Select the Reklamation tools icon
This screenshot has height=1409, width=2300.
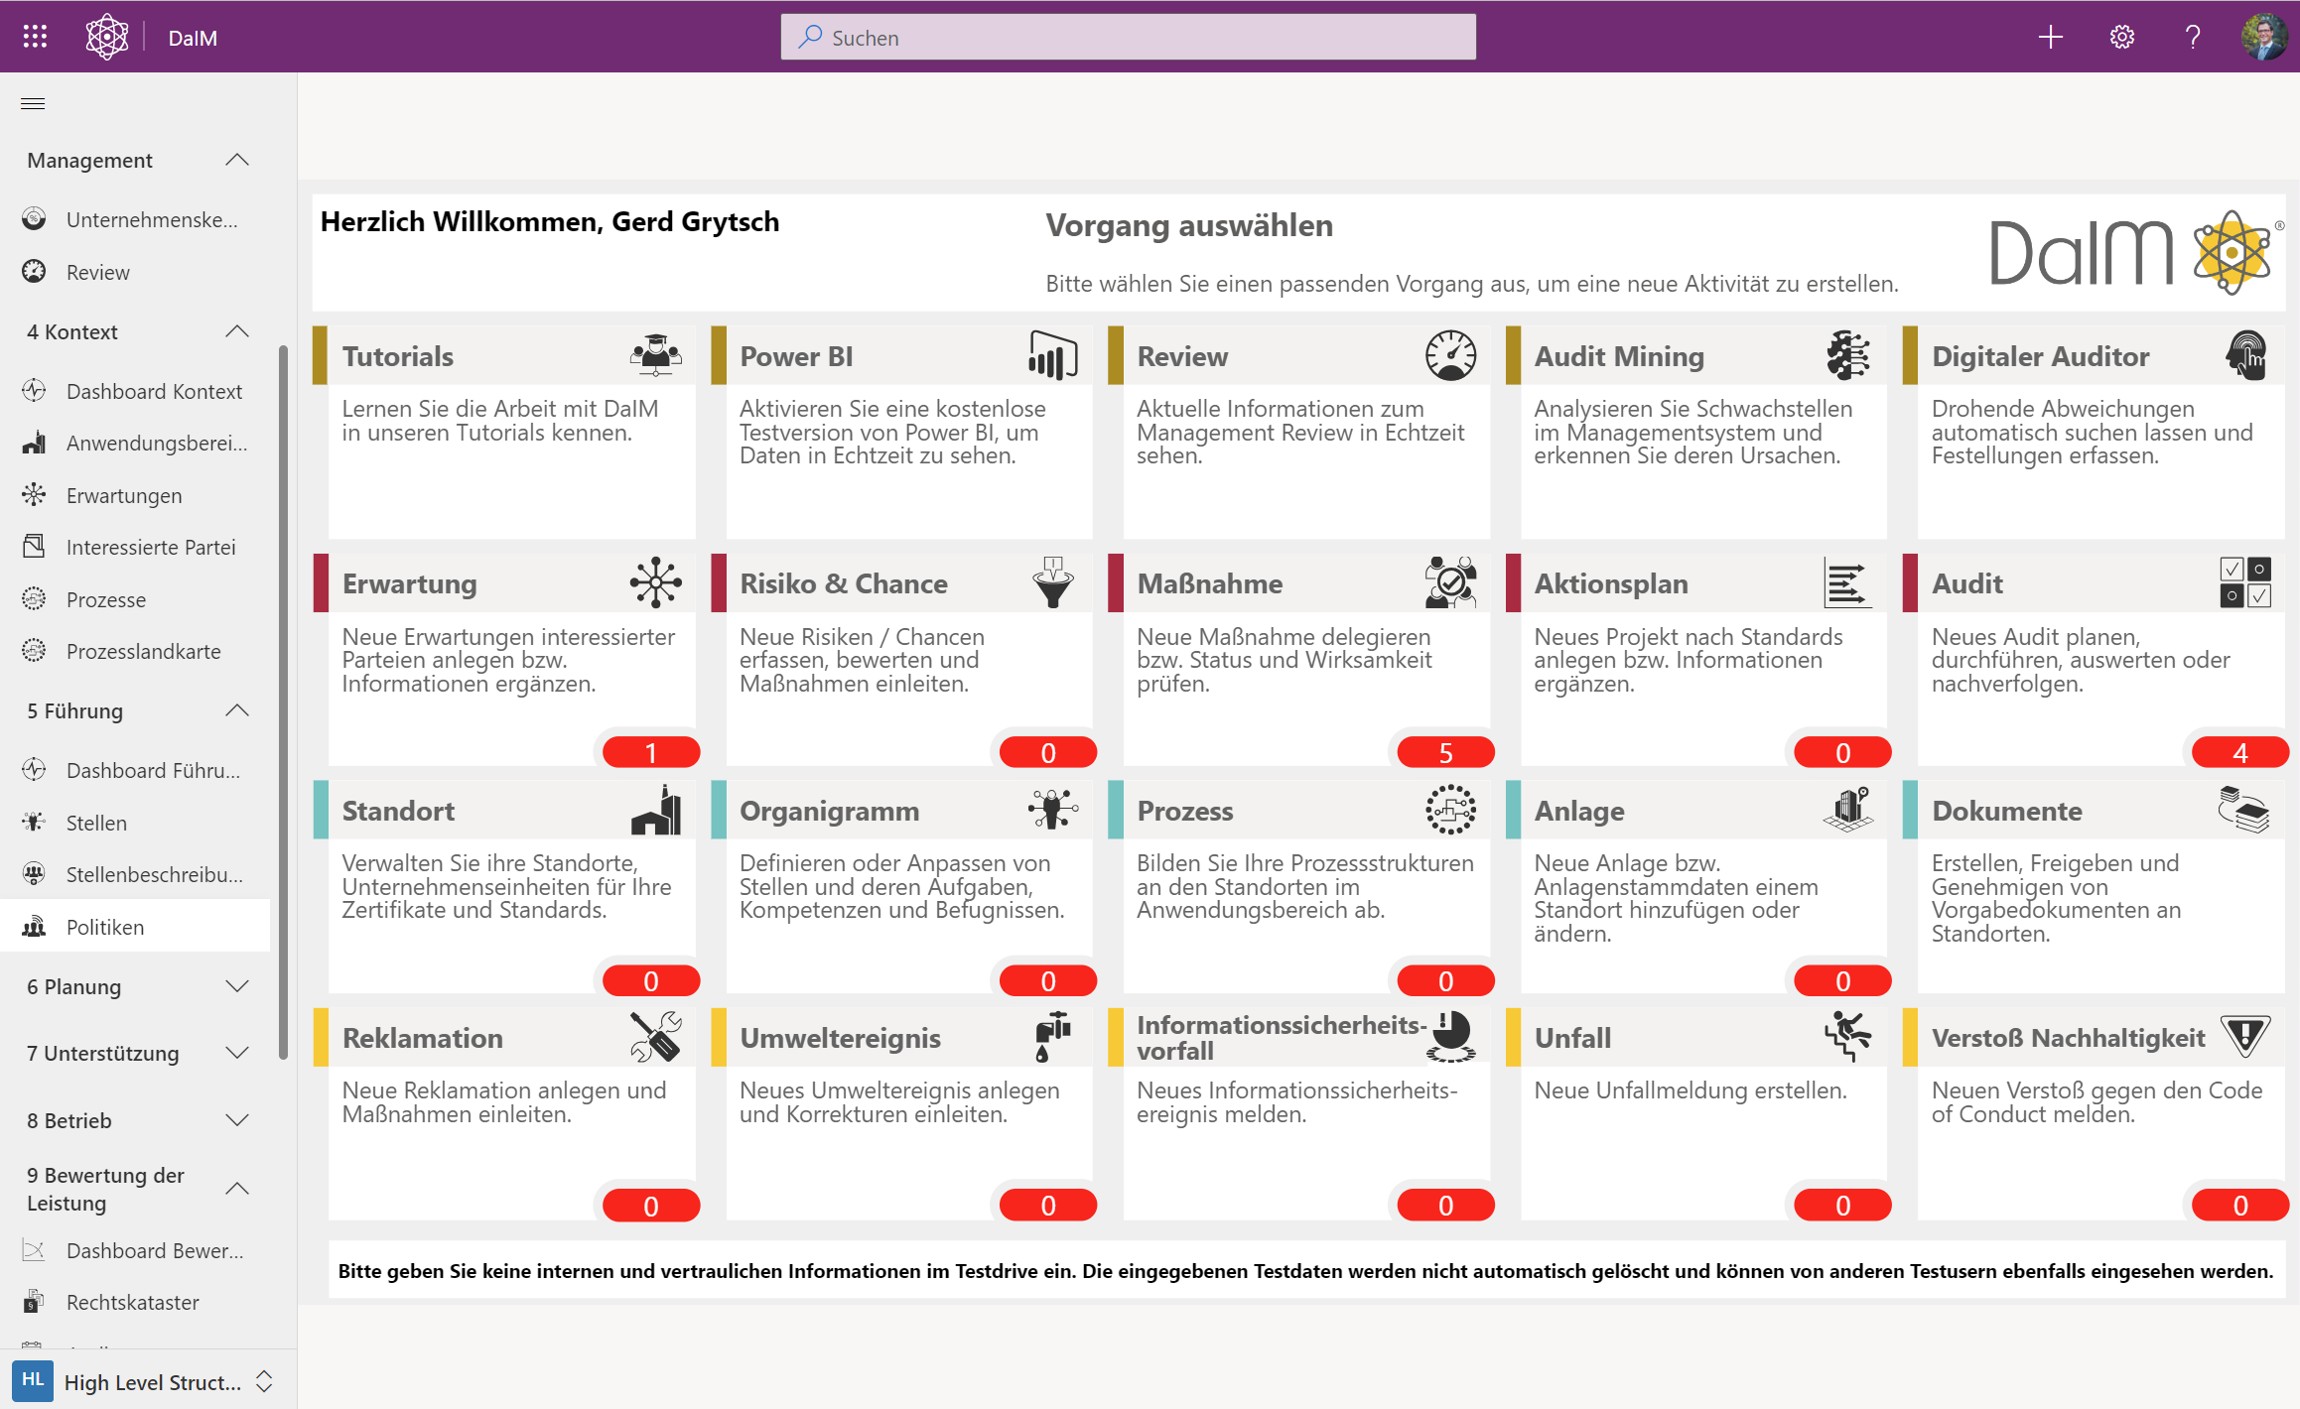[x=656, y=1036]
